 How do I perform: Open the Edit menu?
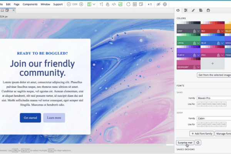8,4
